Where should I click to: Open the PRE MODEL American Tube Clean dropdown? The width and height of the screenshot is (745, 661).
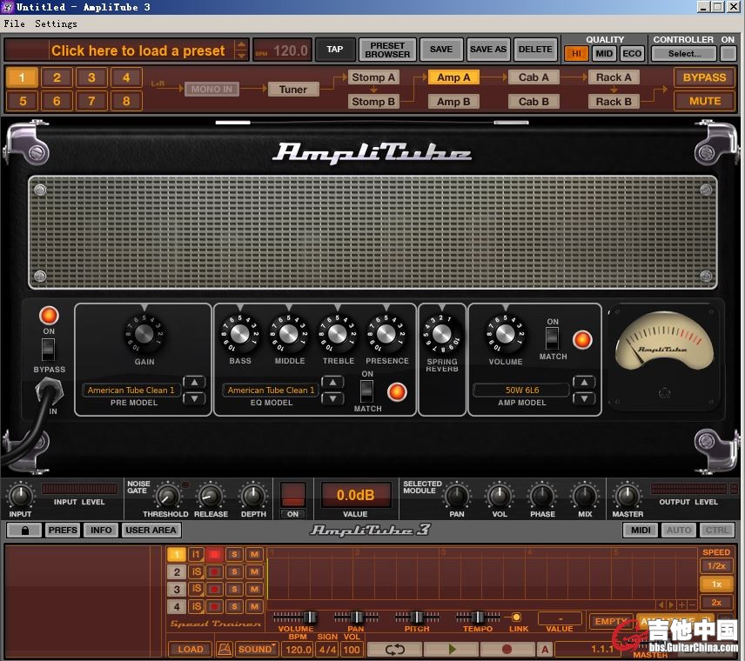[131, 391]
